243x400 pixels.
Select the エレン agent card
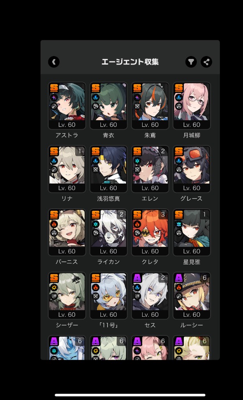tap(150, 169)
